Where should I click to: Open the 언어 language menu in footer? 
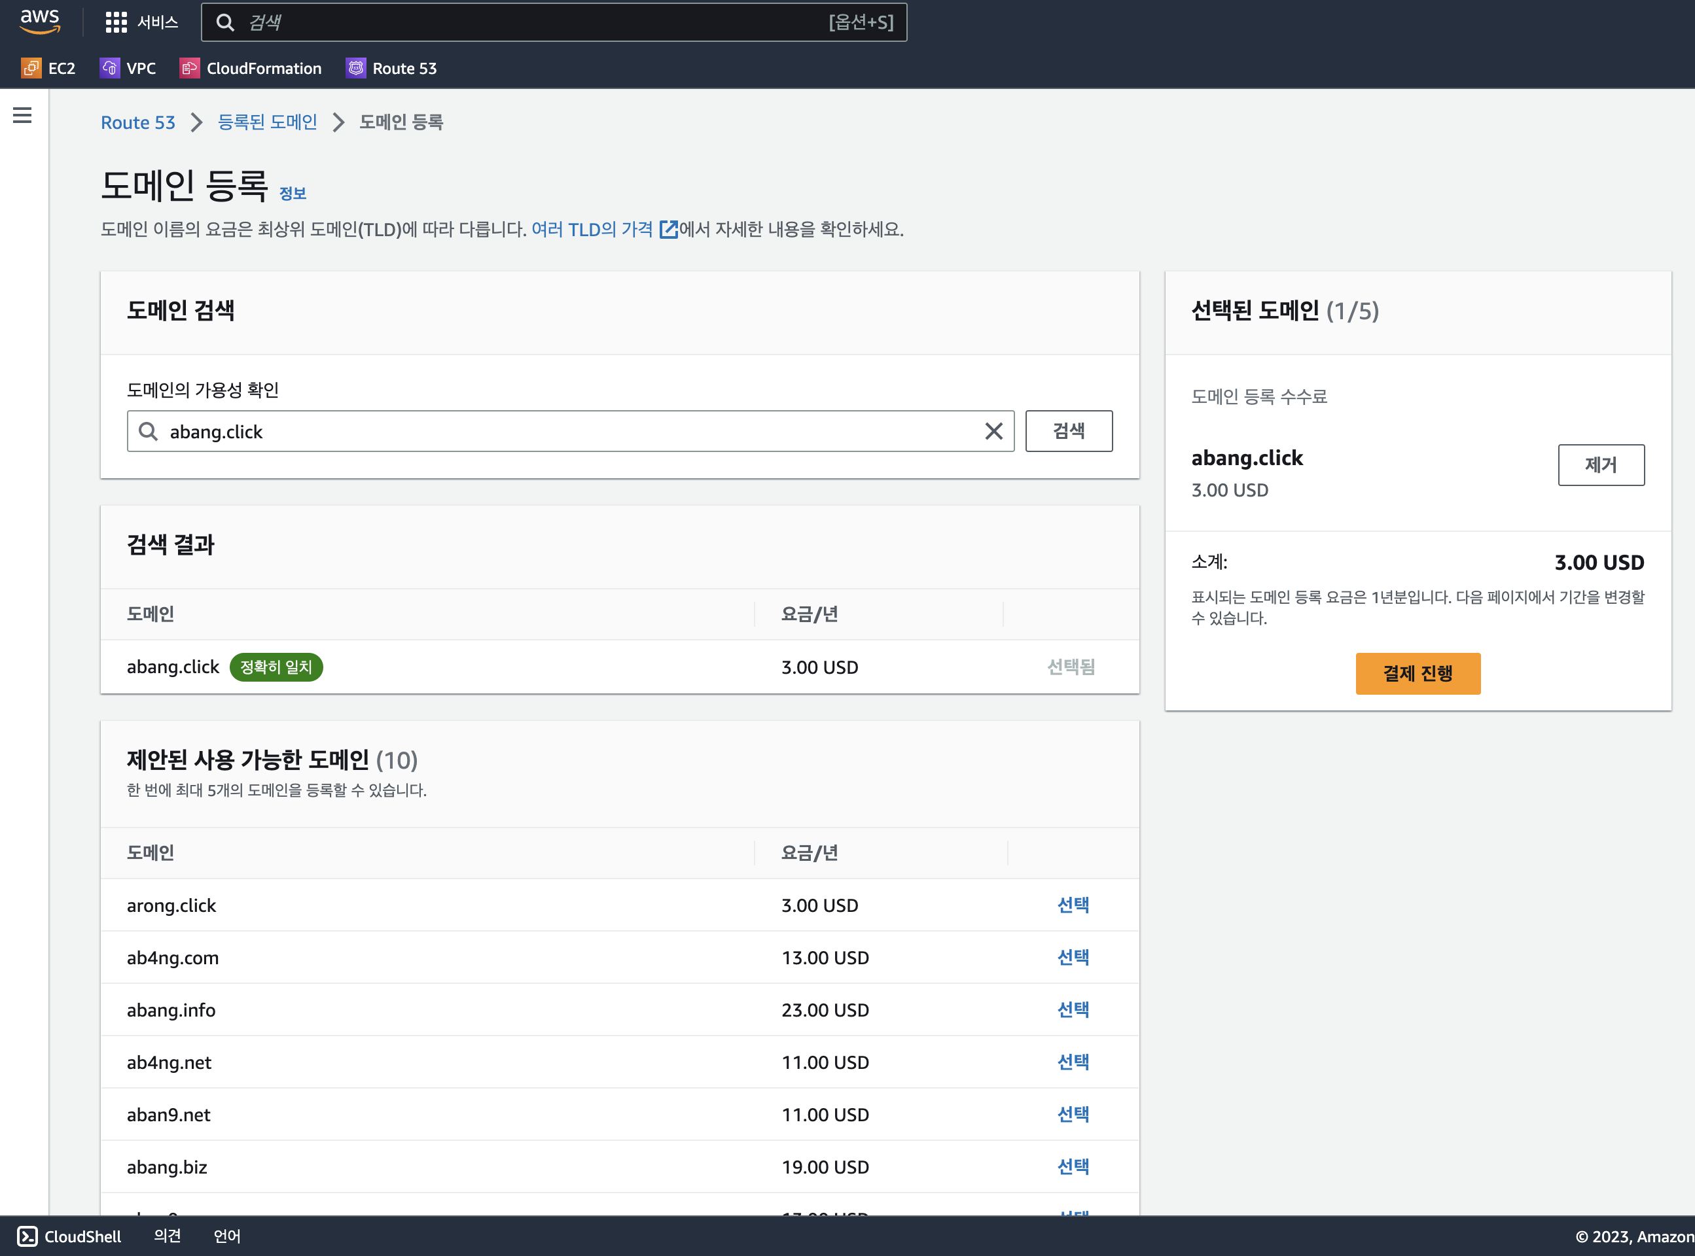226,1236
